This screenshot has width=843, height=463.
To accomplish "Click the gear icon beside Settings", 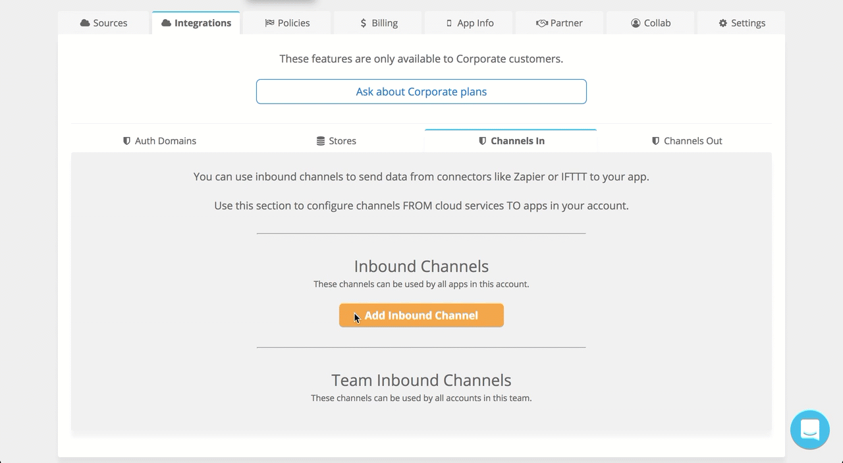I will (x=723, y=23).
